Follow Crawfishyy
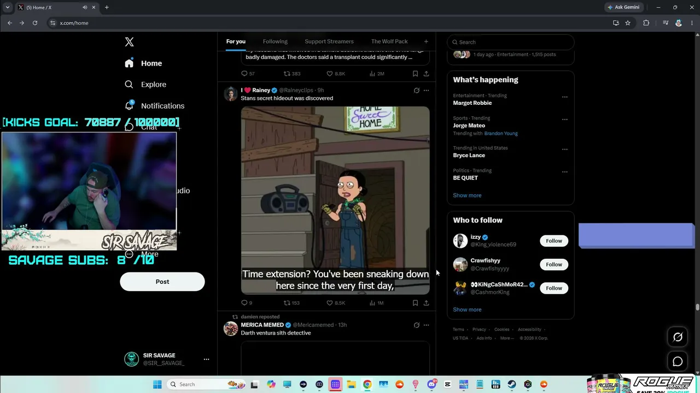This screenshot has height=393, width=700. point(554,265)
